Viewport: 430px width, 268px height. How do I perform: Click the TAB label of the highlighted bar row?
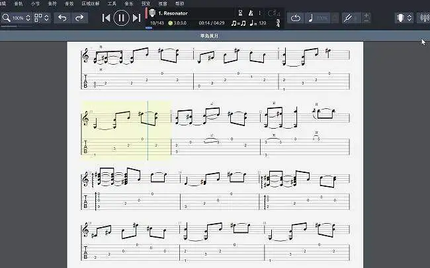point(85,147)
